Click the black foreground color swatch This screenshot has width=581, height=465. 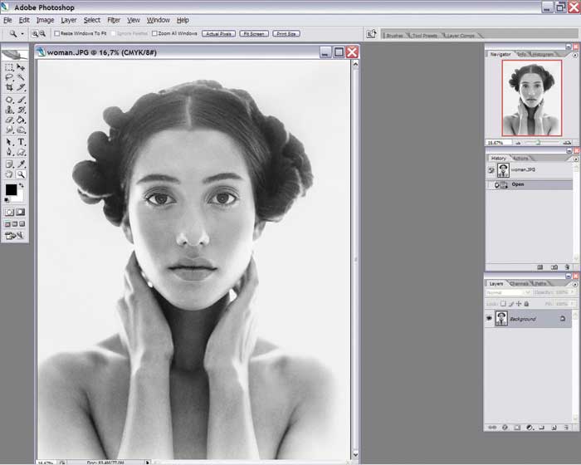(x=11, y=190)
